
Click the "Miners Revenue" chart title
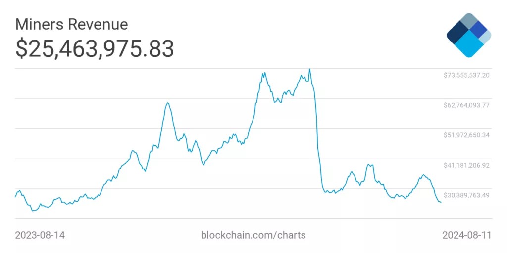pyautogui.click(x=72, y=24)
